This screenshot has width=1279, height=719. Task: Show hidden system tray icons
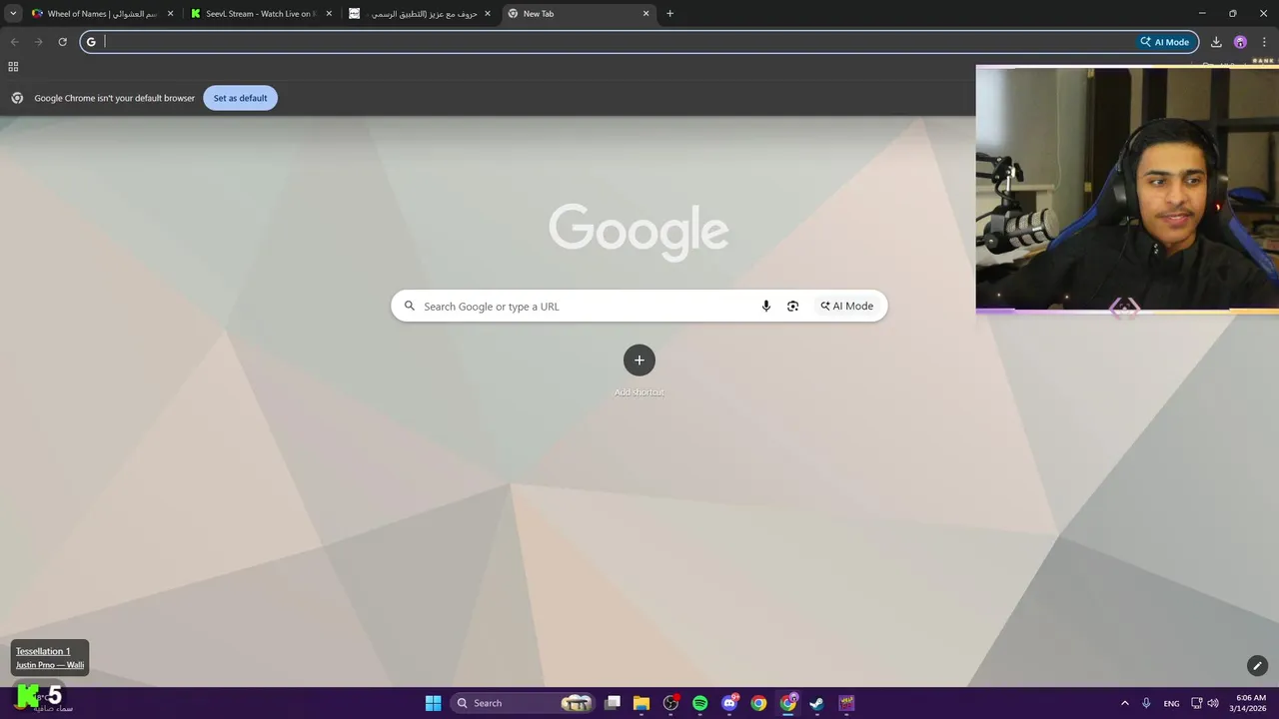[x=1125, y=703]
